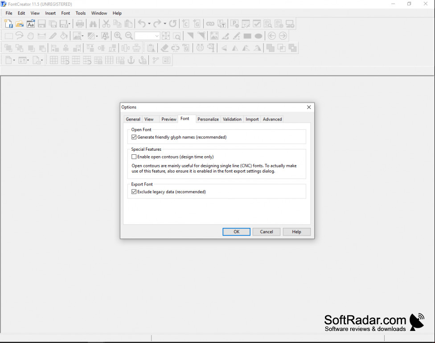This screenshot has width=435, height=343.
Task: Expand the background image tool dropdown arrow
Action: tap(82, 36)
